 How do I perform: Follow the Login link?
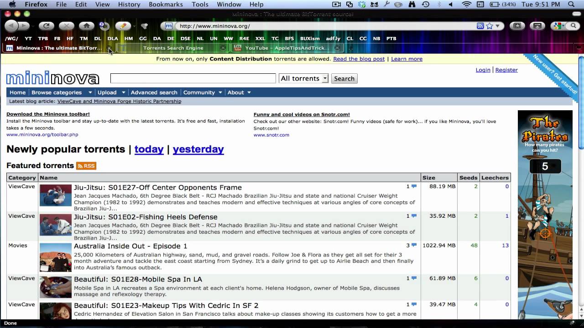[483, 70]
